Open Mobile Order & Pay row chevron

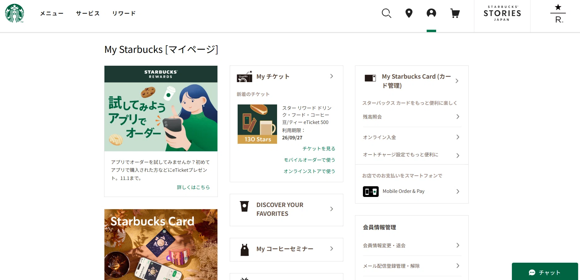[458, 191]
